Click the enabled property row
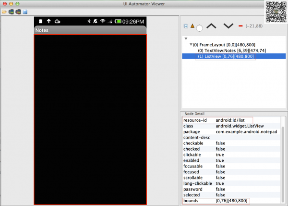The width and height of the screenshot is (288, 206). coord(231,160)
